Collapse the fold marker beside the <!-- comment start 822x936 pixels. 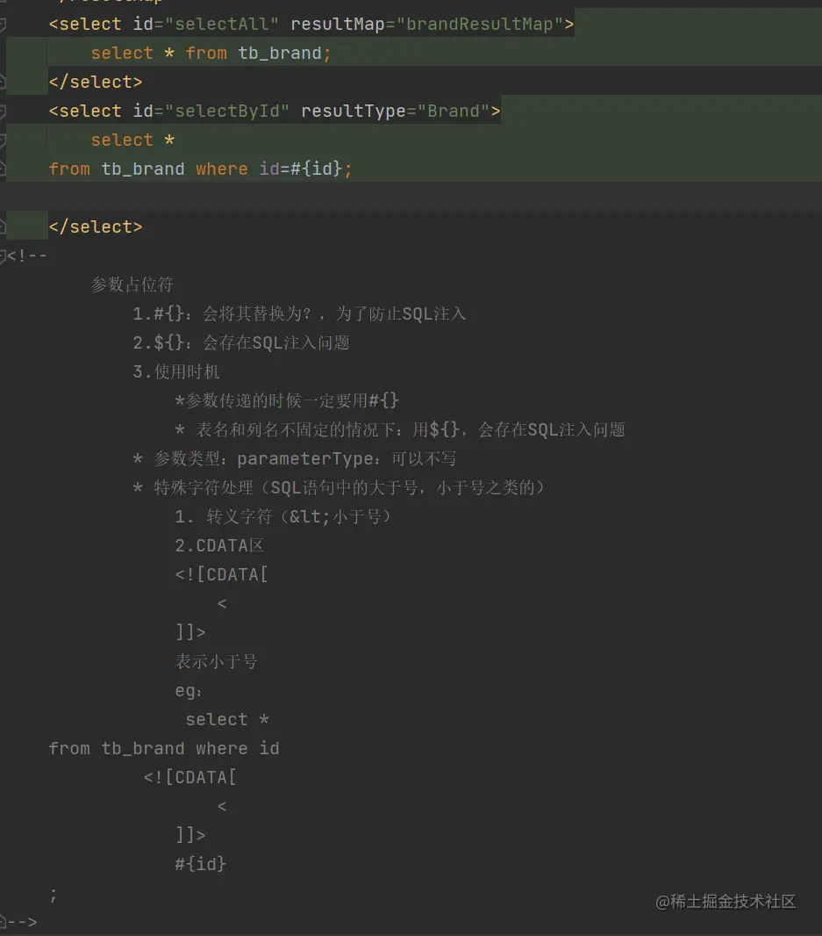click(3, 256)
